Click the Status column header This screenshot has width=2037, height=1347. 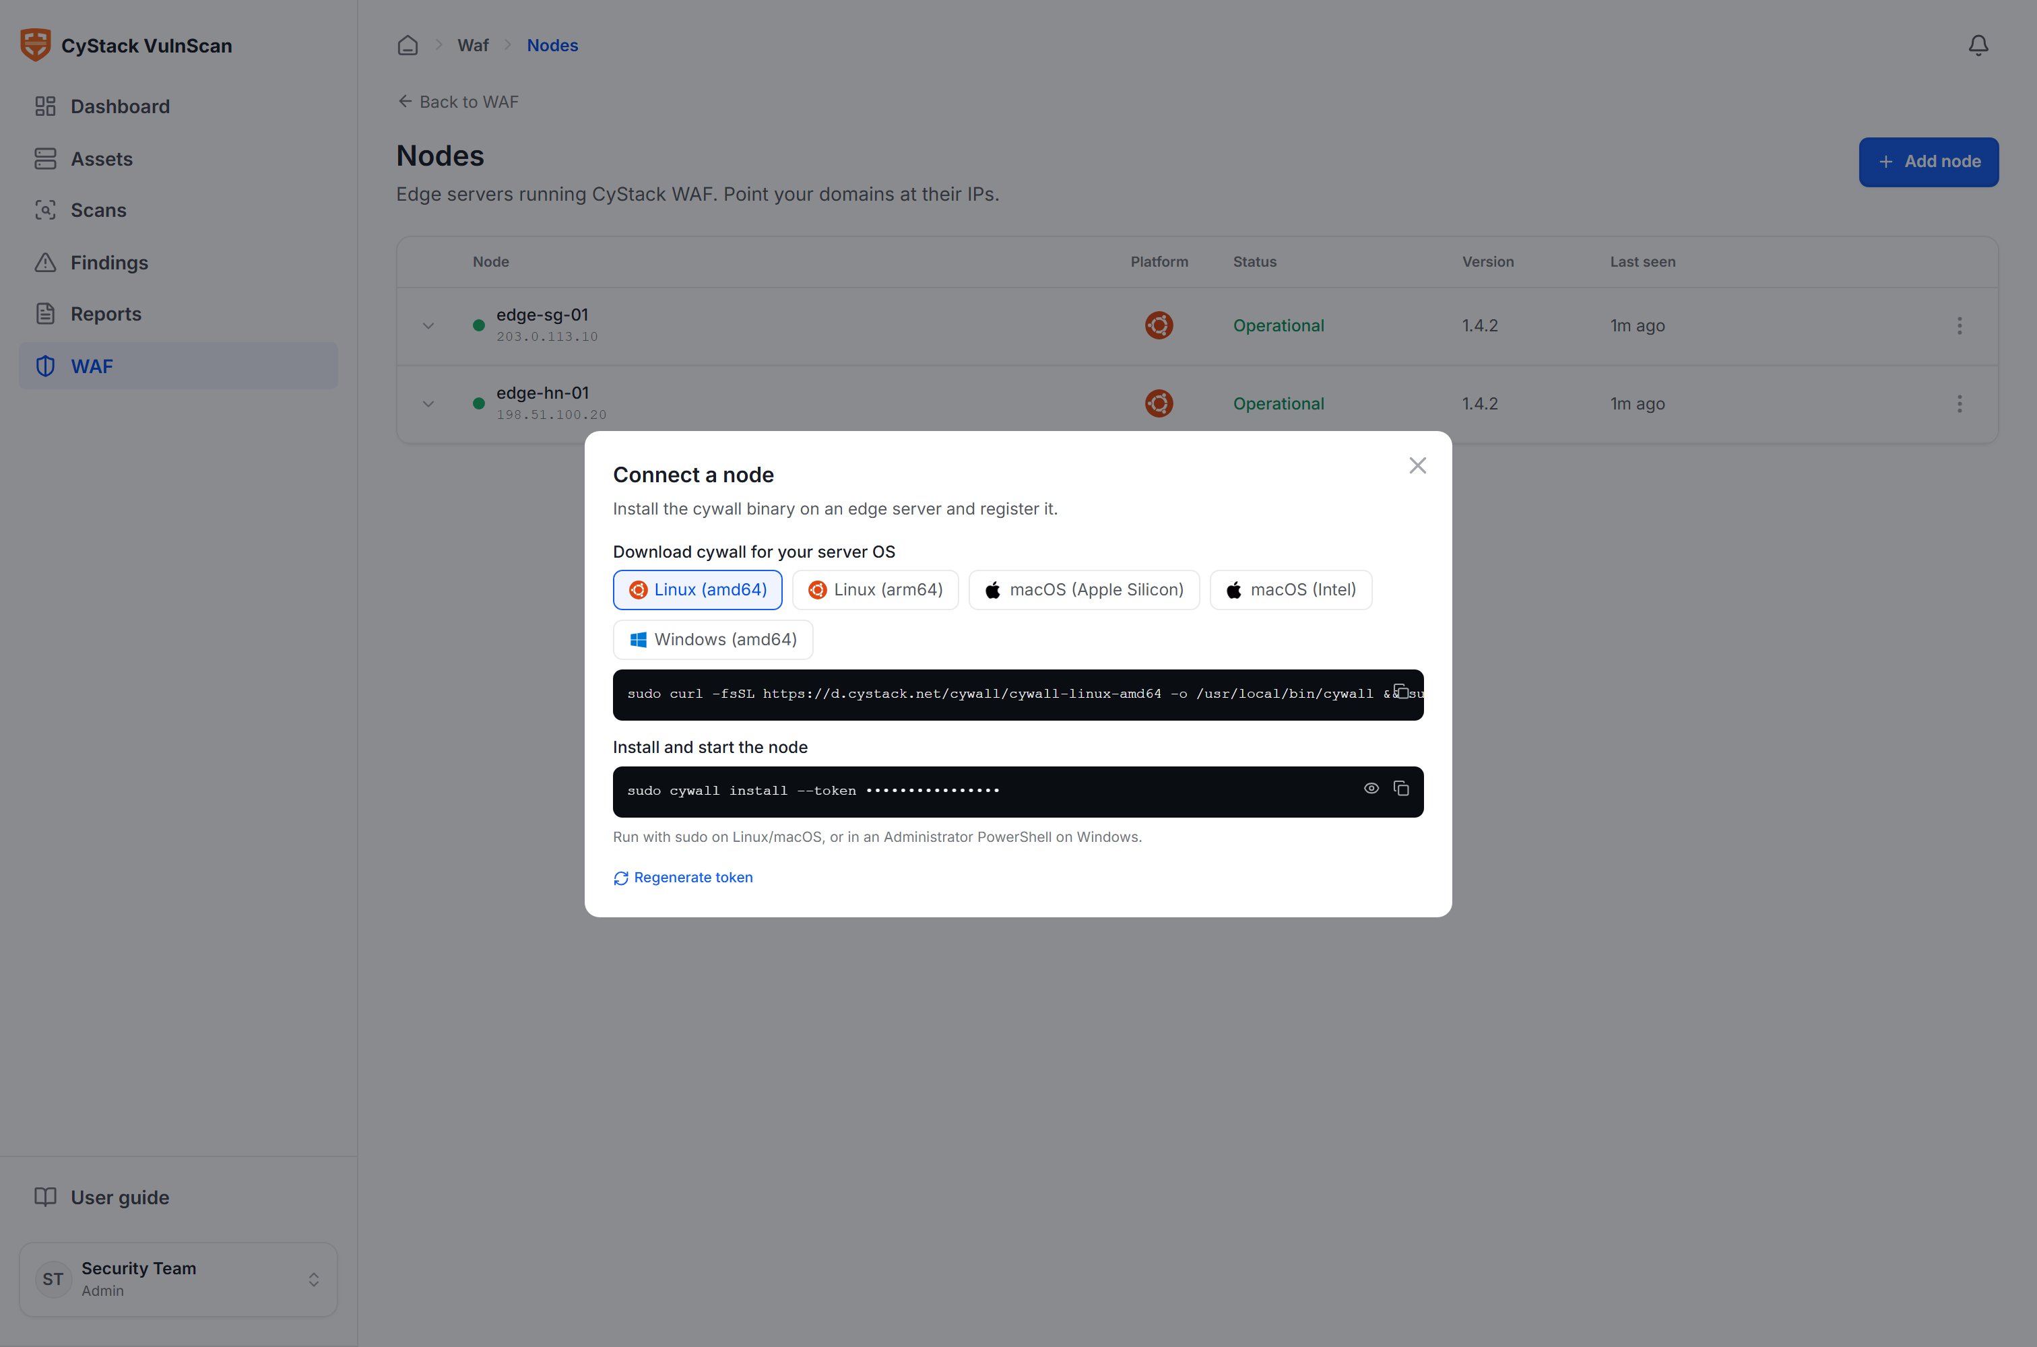pos(1254,262)
